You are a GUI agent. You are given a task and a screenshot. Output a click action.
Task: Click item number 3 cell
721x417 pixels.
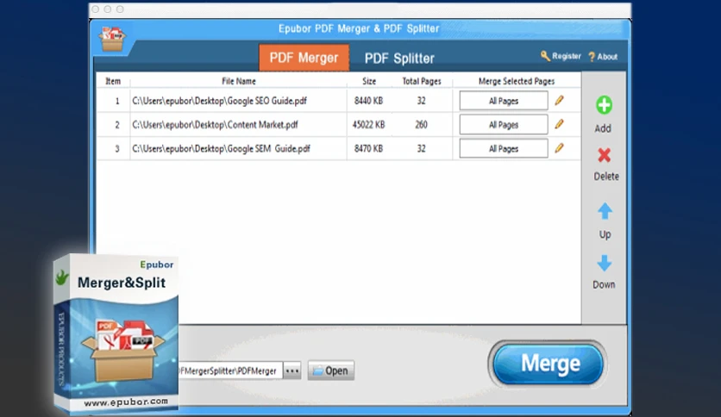point(117,148)
